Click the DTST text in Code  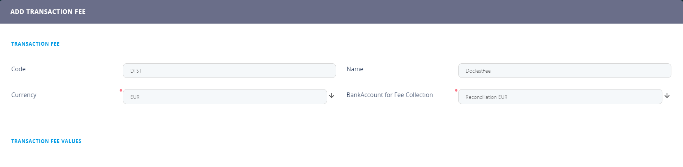tap(136, 71)
